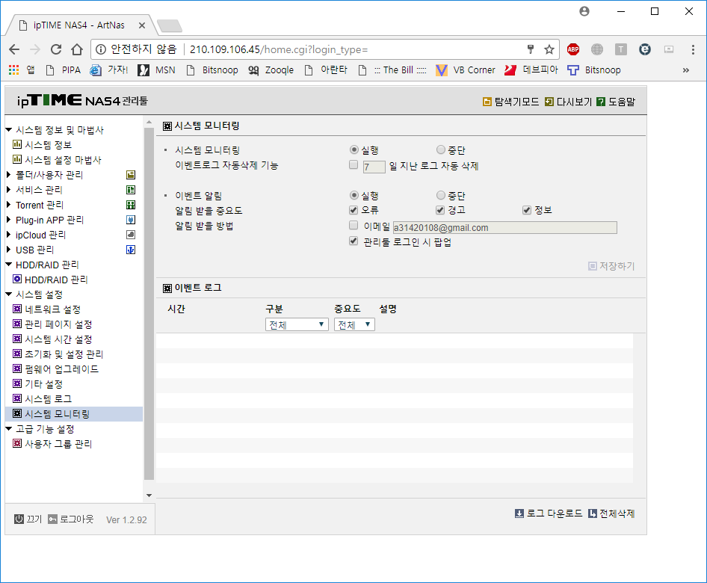Image resolution: width=707 pixels, height=583 pixels.
Task: Click the email address input field
Action: [505, 228]
